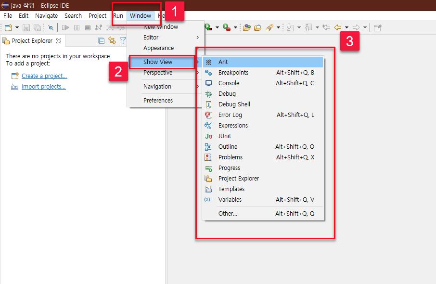Open the Coverage run dropdown arrow

pos(217,27)
